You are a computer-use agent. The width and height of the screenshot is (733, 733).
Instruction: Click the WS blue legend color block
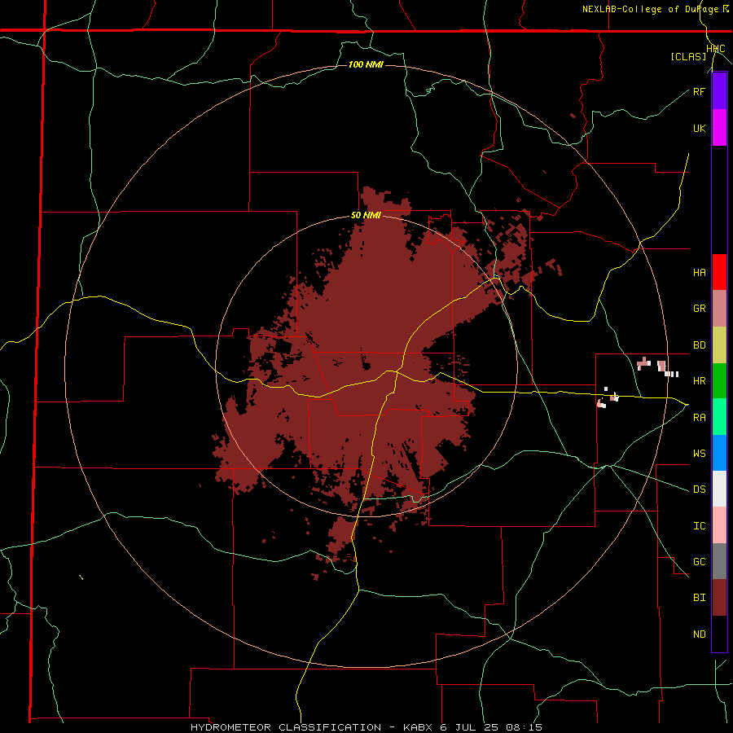719,453
